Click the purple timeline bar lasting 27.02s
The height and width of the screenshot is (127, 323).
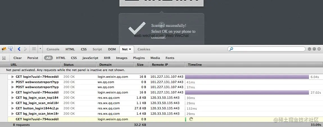click(x=247, y=92)
